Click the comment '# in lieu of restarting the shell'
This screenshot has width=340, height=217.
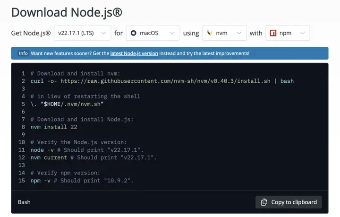pyautogui.click(x=85, y=96)
